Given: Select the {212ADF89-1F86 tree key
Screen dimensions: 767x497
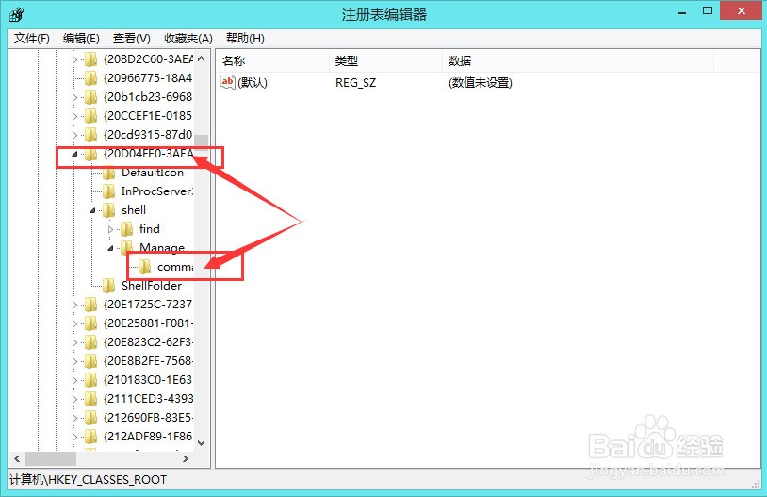Looking at the screenshot, I should (x=148, y=437).
